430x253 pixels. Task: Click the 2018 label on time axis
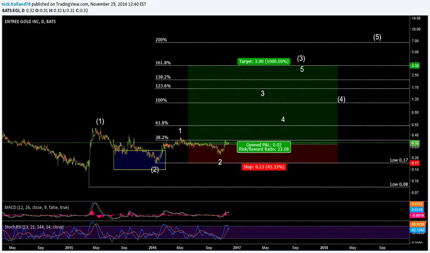click(324, 248)
